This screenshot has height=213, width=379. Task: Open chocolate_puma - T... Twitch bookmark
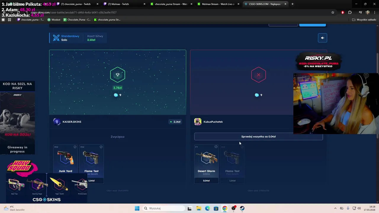click(x=30, y=20)
